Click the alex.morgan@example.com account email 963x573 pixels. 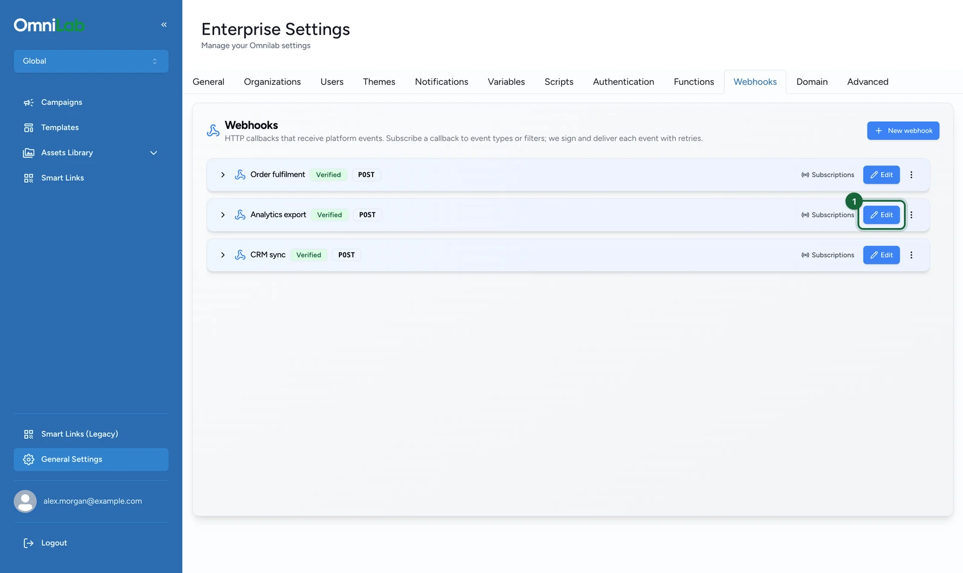[93, 501]
